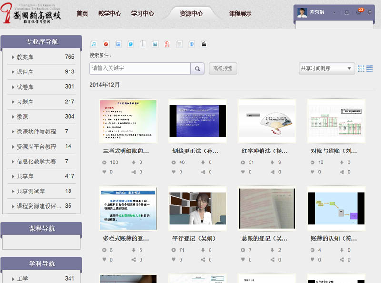Image resolution: width=381 pixels, height=283 pixels.
Task: Open the 共享时间倒序 sort dropdown
Action: pos(327,68)
